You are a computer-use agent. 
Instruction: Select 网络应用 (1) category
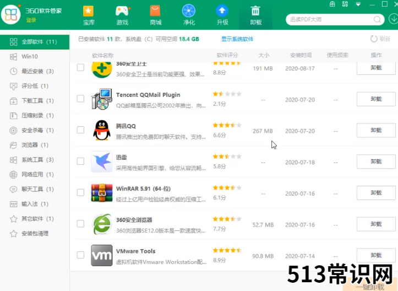tap(35, 174)
